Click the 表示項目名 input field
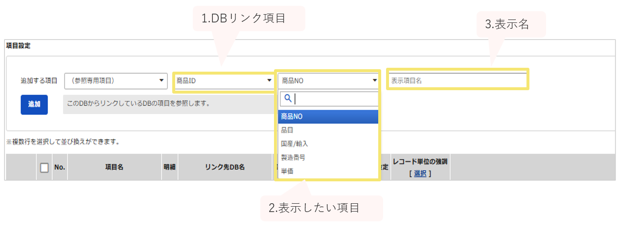Image resolution: width=640 pixels, height=233 pixels. [x=457, y=80]
